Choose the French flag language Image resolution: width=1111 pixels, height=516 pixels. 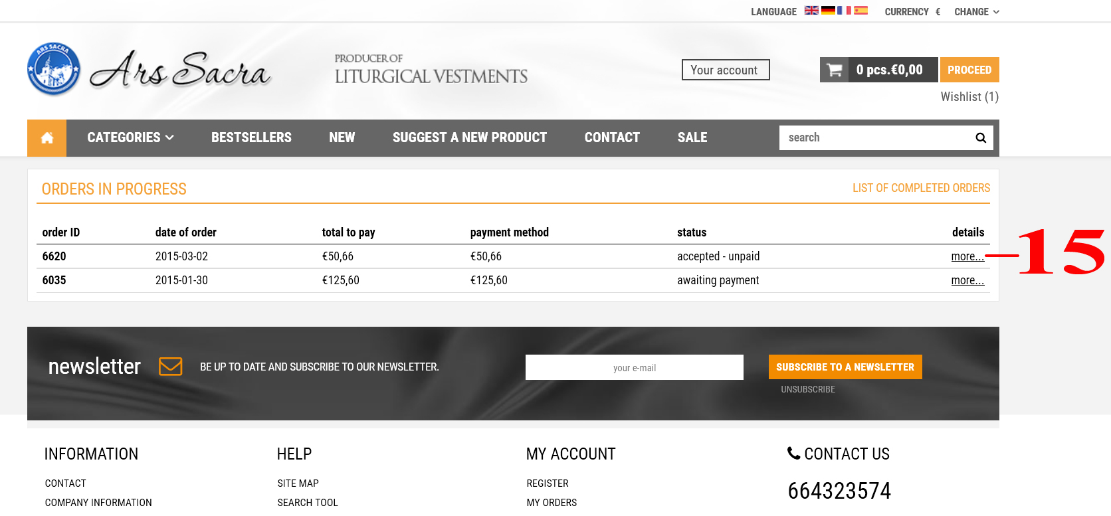(844, 11)
